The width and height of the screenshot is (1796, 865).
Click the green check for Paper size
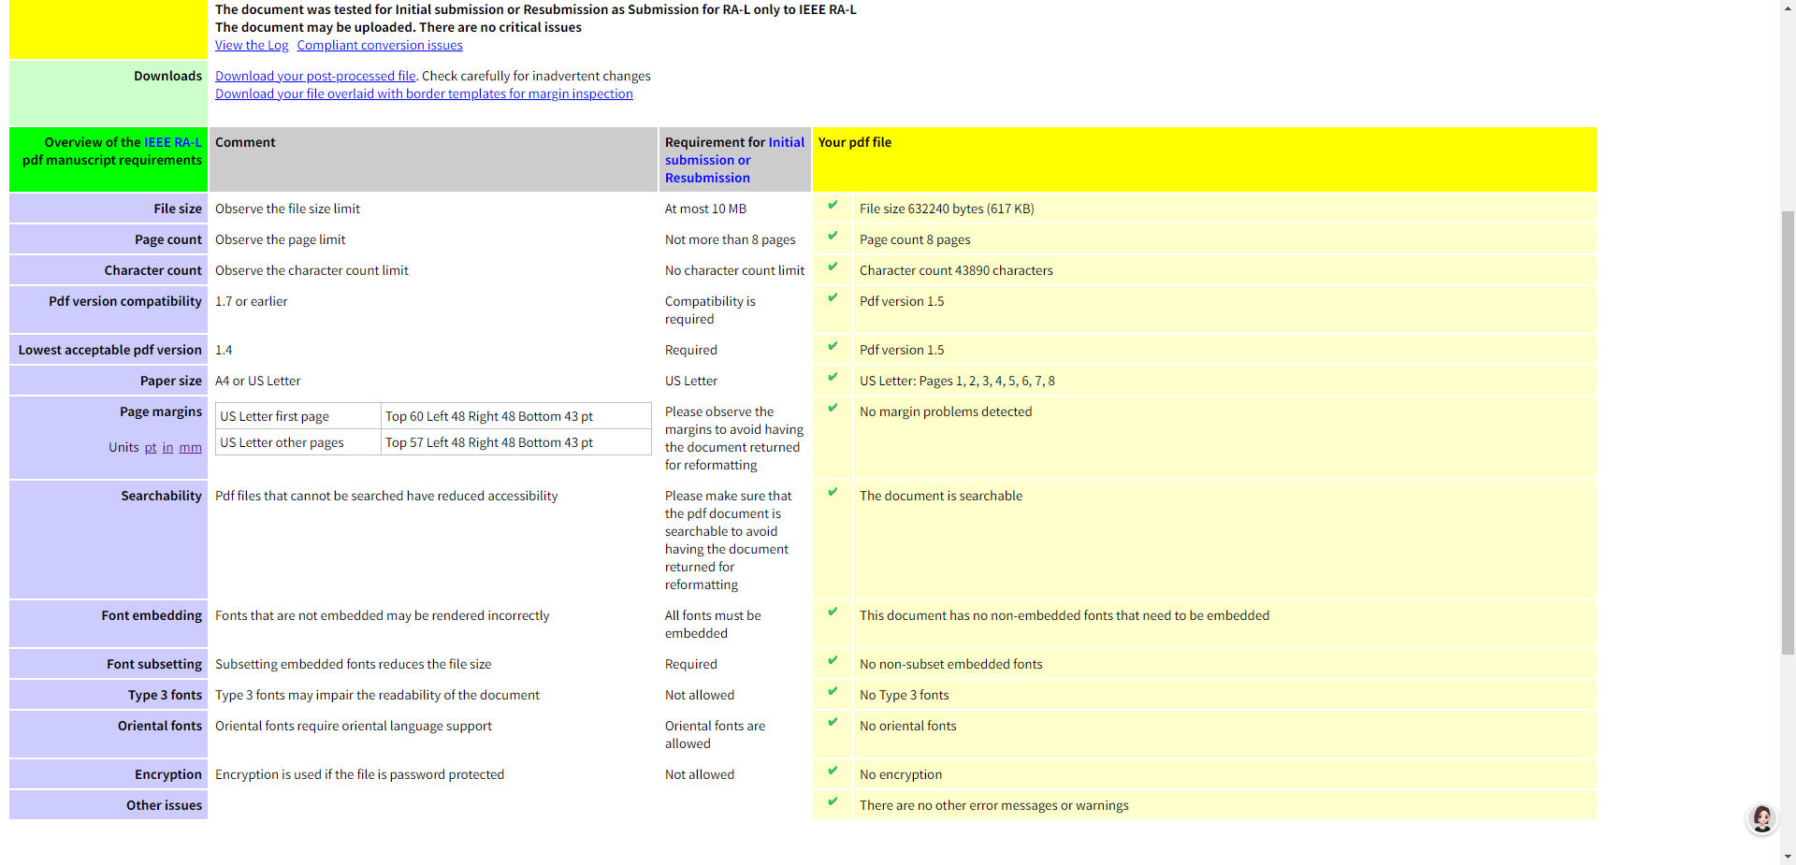(x=833, y=377)
